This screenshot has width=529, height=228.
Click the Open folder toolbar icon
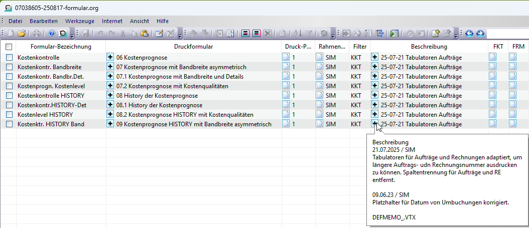[x=22, y=34]
